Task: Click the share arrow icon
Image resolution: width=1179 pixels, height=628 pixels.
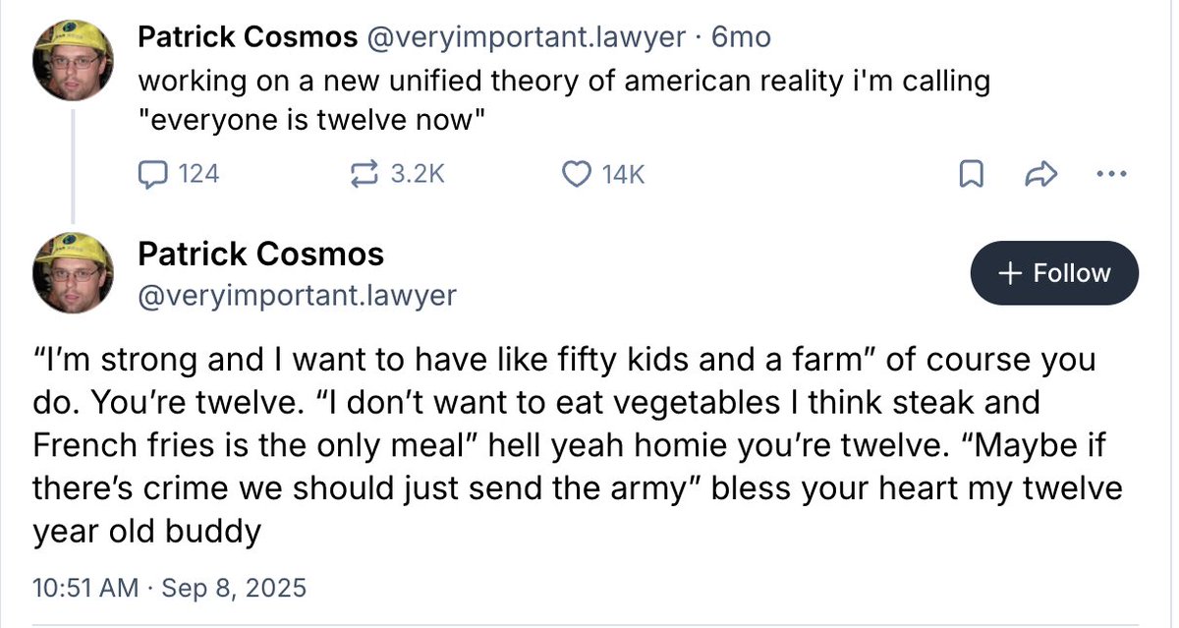Action: point(1039,175)
